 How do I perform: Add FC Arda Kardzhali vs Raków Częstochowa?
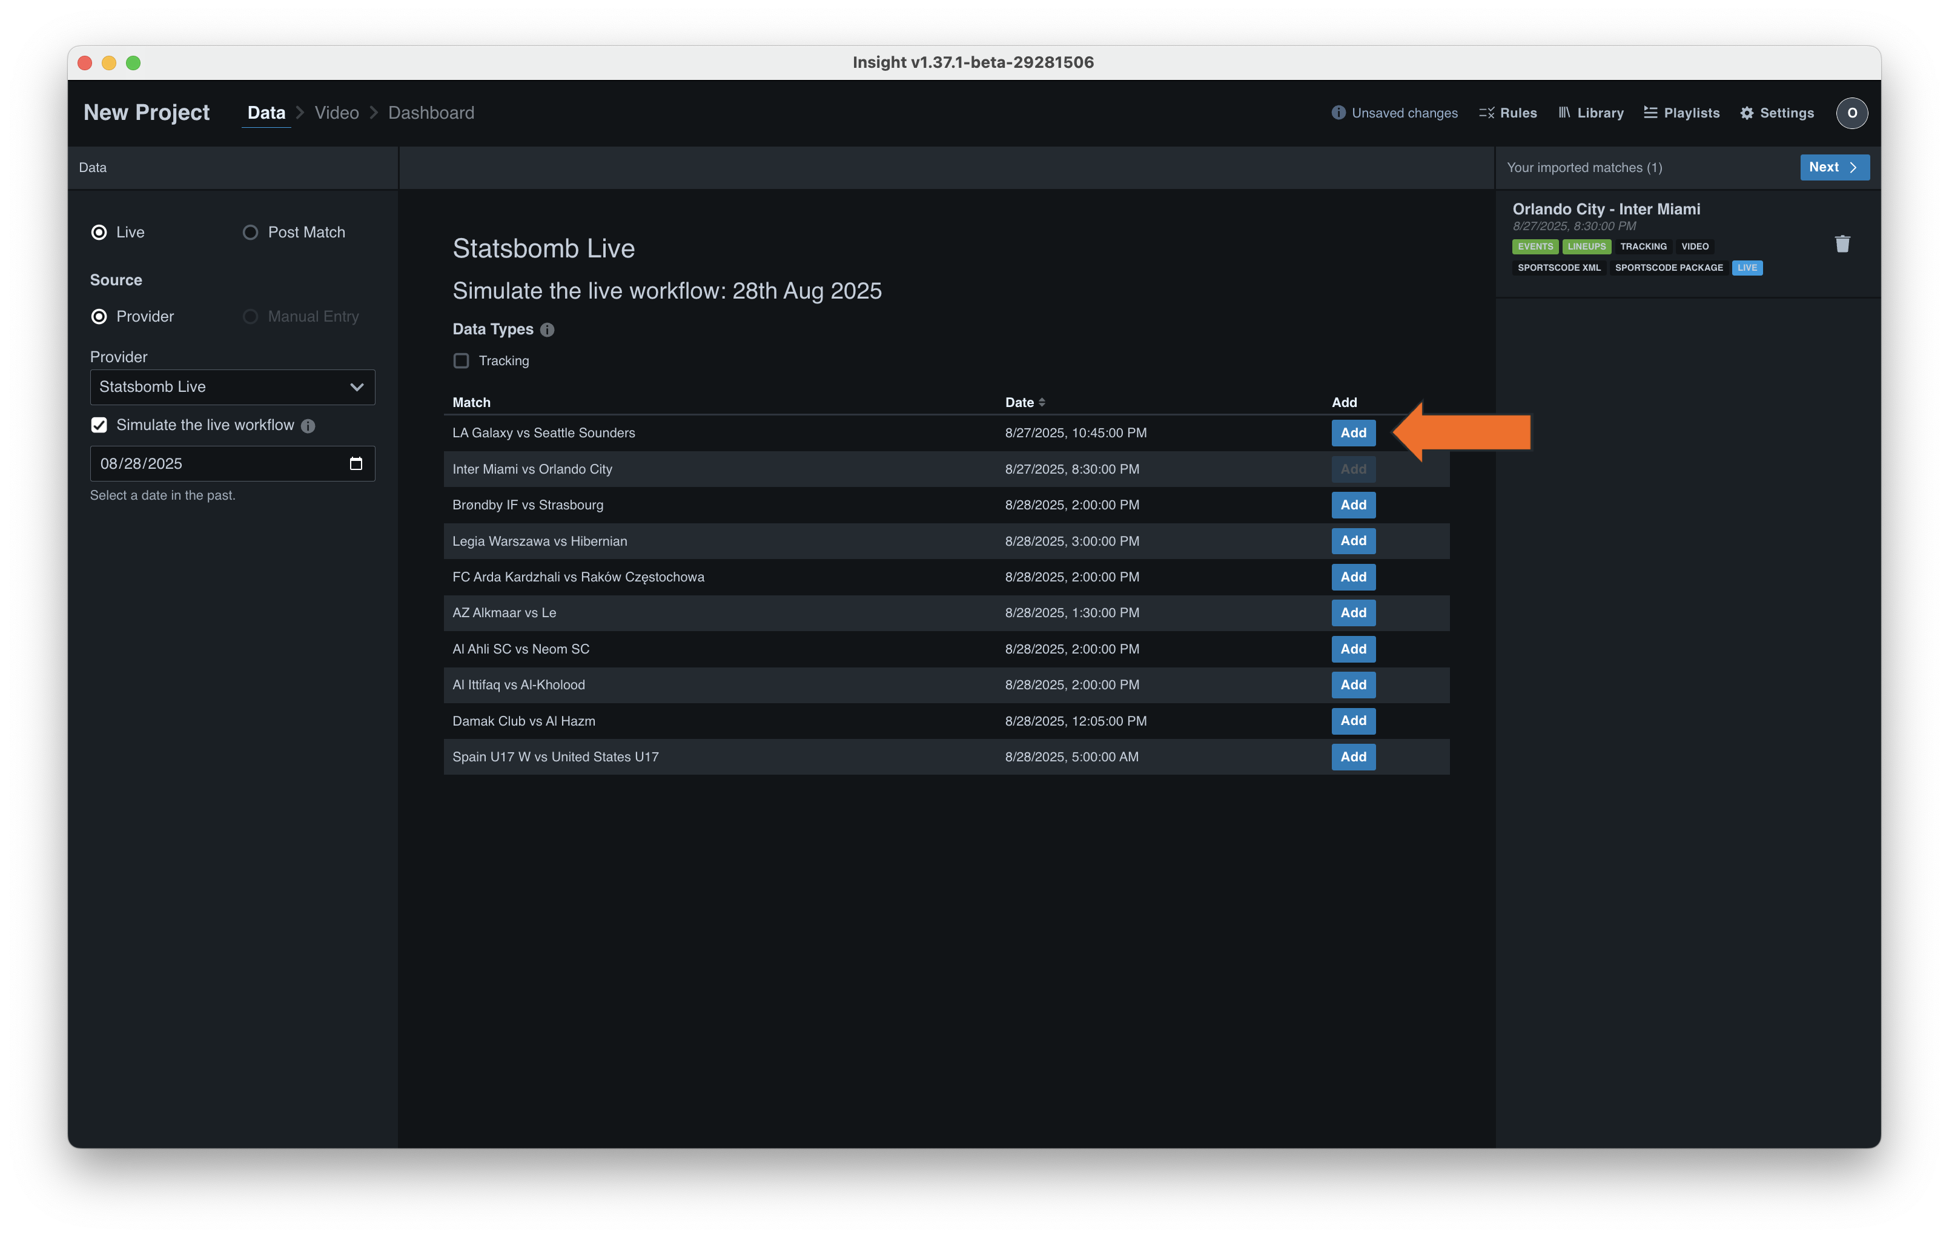1353,577
